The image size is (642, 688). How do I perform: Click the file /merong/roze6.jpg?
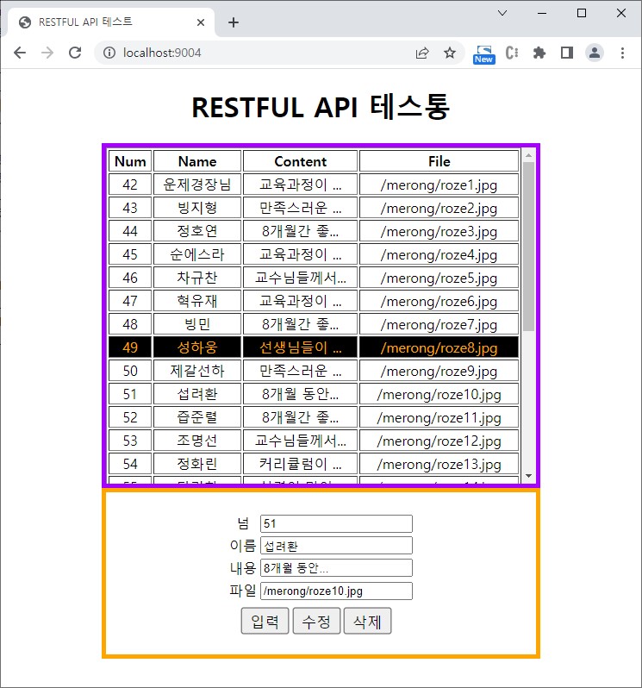click(439, 301)
